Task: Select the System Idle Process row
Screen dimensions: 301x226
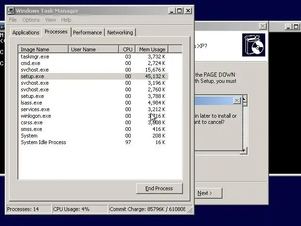Action: click(x=94, y=142)
